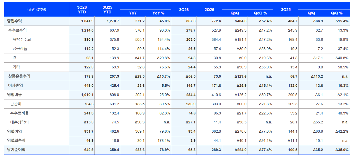Click the "당기순이익" row label
This screenshot has height=160, width=352.
(x=16, y=150)
